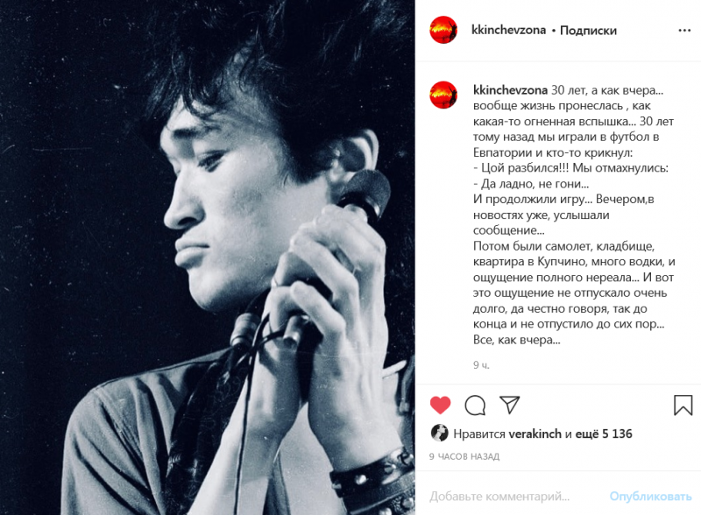Click kkinchevzona avatar in post header
This screenshot has width=701, height=515.
[443, 30]
